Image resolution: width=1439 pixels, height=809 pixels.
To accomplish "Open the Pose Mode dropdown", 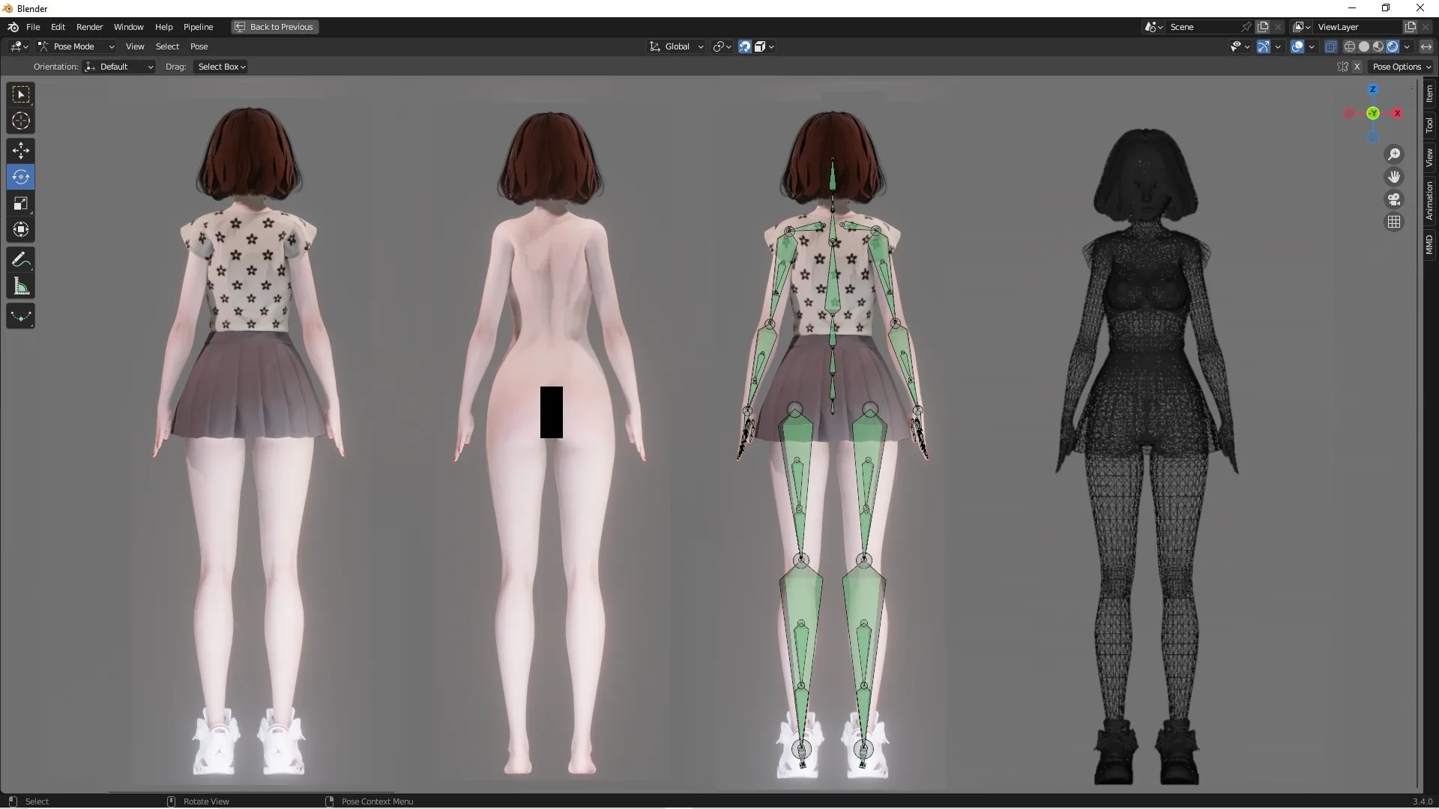I will click(76, 46).
